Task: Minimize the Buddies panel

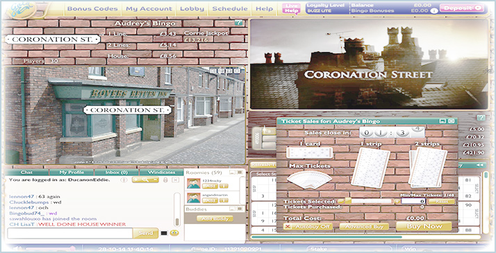Action: pos(233,209)
